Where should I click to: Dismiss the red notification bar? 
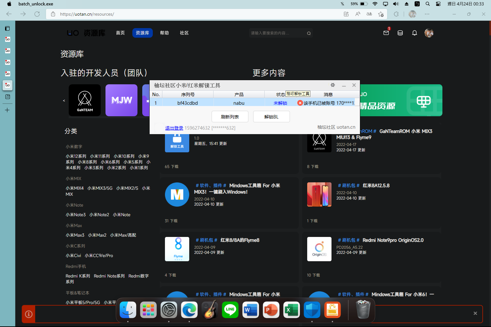pyautogui.click(x=475, y=313)
